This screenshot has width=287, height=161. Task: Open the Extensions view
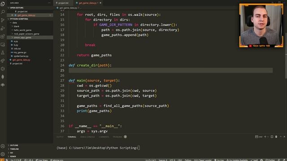coord(3,37)
